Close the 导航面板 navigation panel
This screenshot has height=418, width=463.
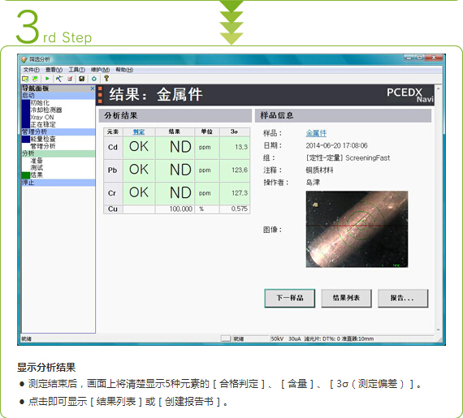(x=93, y=88)
